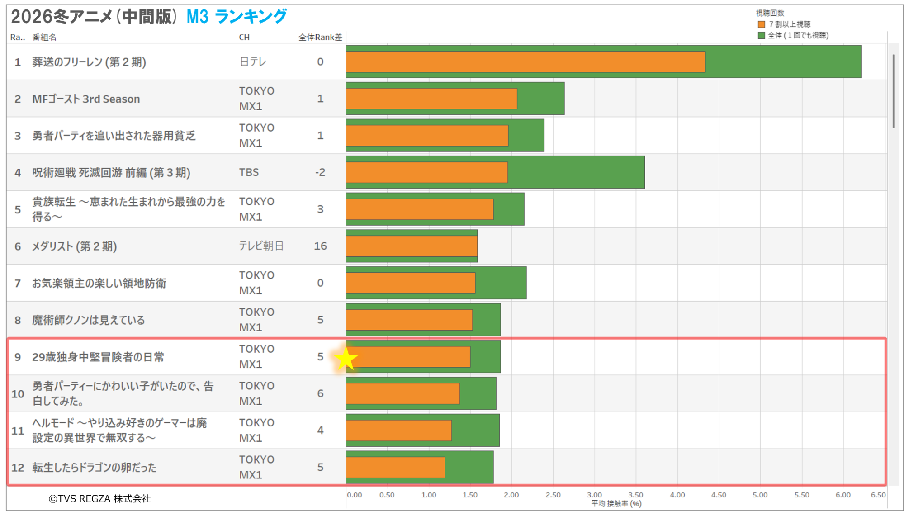The height and width of the screenshot is (511, 904).
Task: Click the 7割以上視聴 legend label
Action: 790,24
